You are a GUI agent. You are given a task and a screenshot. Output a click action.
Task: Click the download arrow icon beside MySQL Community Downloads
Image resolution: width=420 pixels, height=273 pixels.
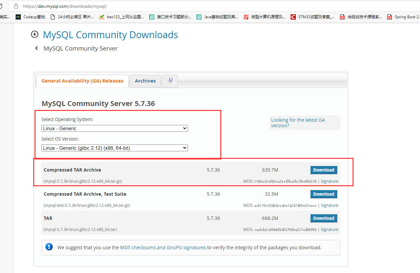click(35, 34)
